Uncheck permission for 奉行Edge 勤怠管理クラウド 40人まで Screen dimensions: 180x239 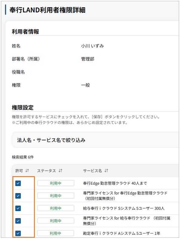pyautogui.click(x=18, y=183)
